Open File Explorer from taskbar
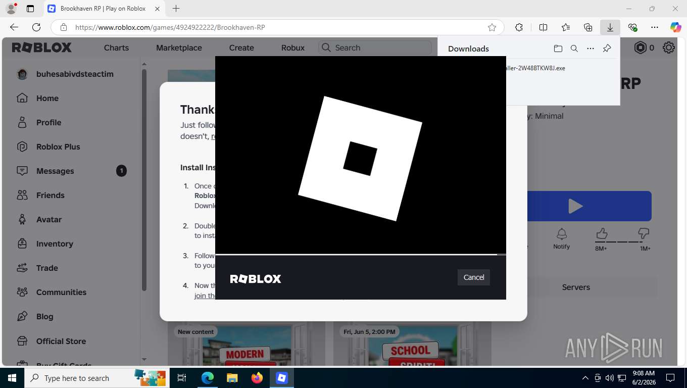687x388 pixels. (232, 378)
